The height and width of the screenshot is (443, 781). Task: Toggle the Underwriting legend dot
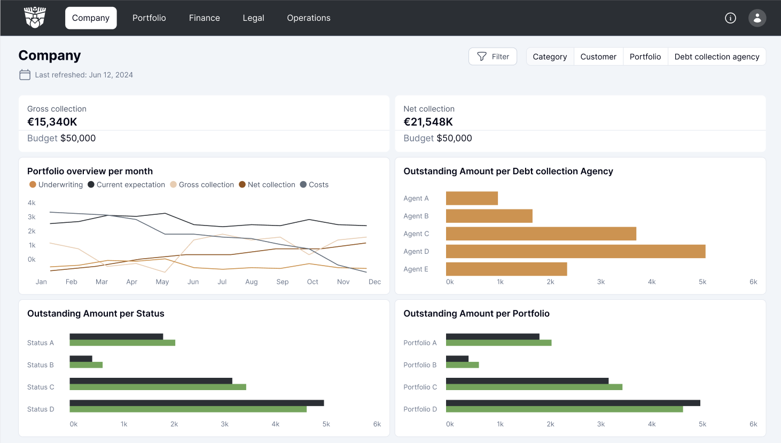(33, 184)
